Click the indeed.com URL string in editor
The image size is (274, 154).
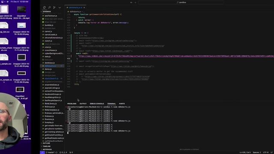(x=176, y=56)
